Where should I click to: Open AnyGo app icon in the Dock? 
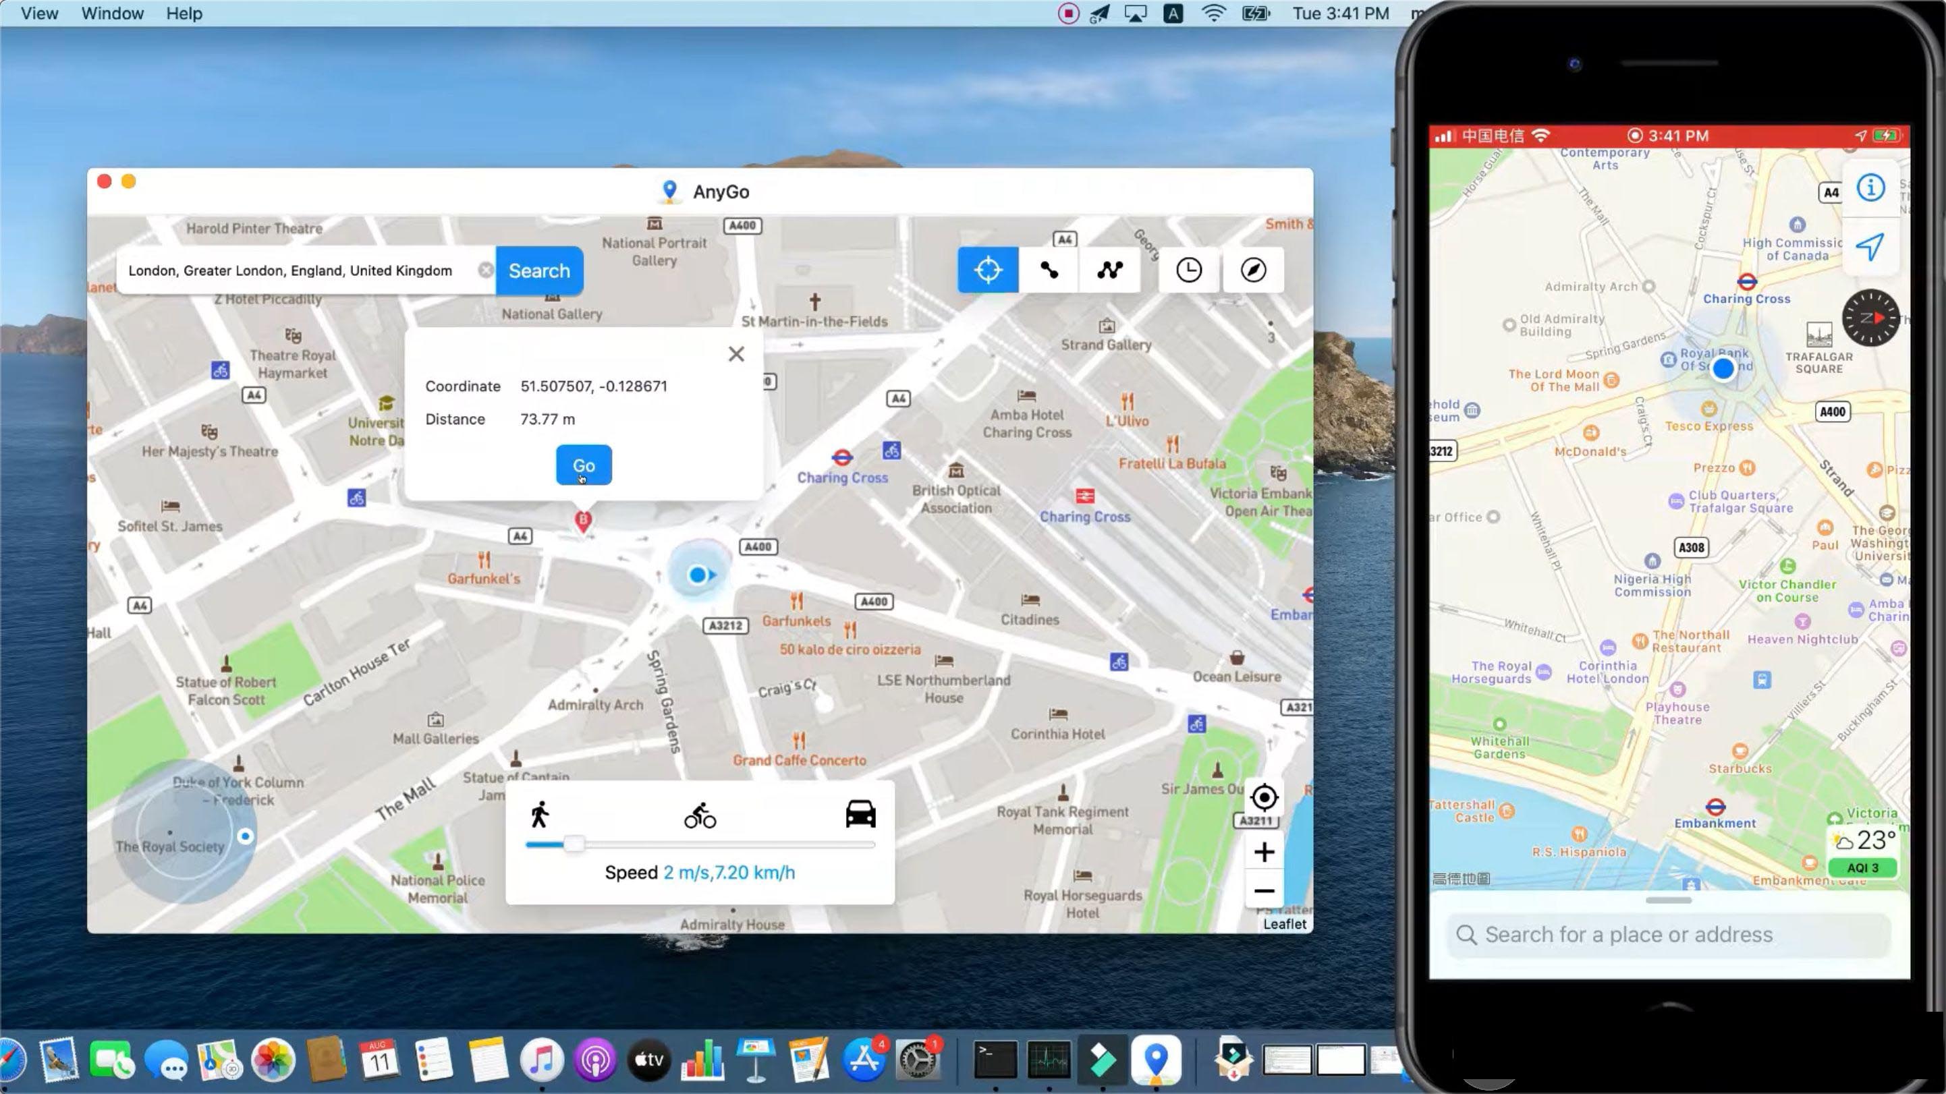1156,1060
